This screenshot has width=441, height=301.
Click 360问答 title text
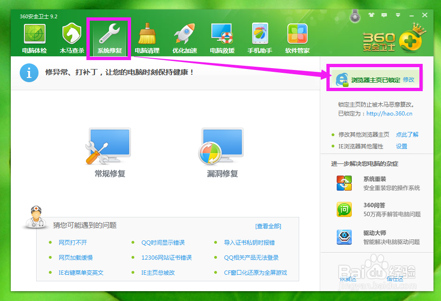[374, 205]
